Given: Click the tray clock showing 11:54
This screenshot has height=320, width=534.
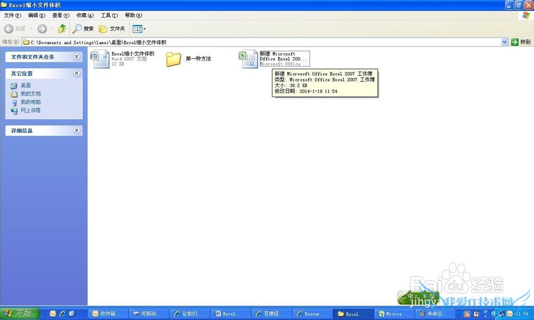Looking at the screenshot, I should (x=522, y=314).
